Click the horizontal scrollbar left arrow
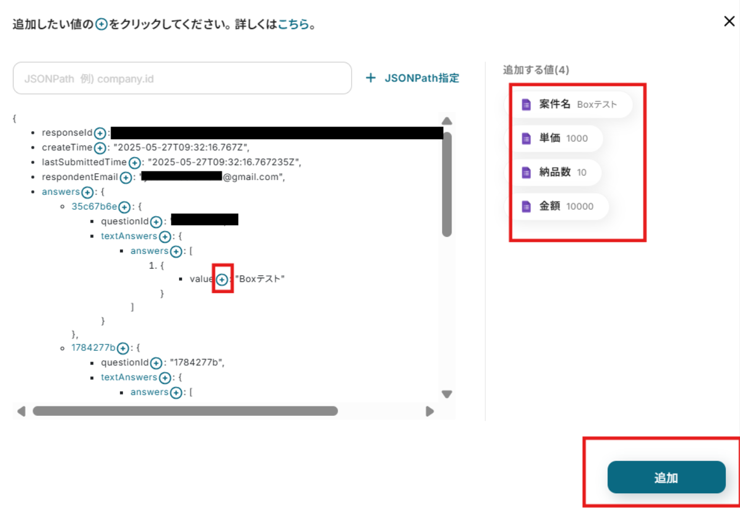Screen dimensions: 740x508 coord(21,411)
